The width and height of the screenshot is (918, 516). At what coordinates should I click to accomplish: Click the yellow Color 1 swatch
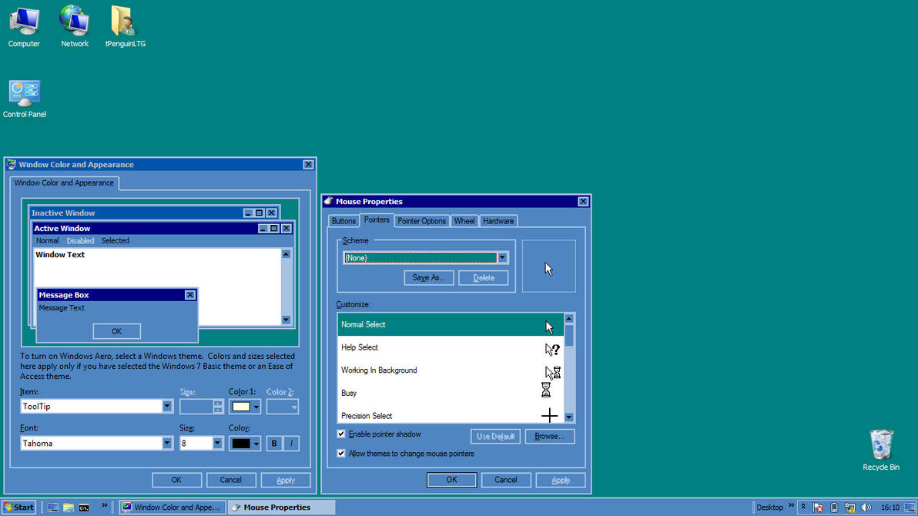click(x=240, y=406)
